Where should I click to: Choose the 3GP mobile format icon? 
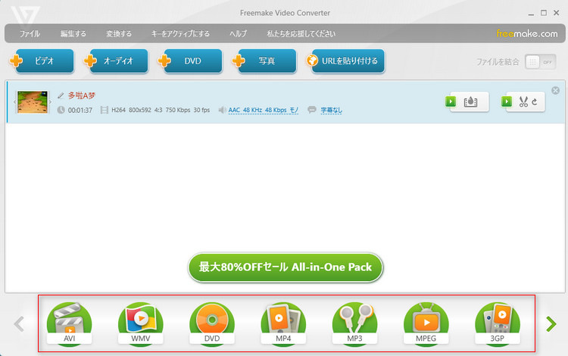[498, 323]
